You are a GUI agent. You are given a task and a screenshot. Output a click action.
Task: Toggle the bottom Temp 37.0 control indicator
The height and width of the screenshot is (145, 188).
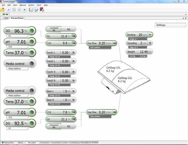[32, 101]
